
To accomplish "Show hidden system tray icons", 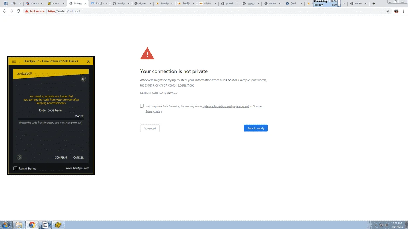I will point(377,225).
